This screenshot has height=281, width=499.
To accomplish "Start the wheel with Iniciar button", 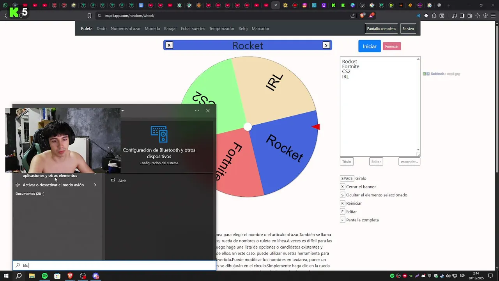I will 369,46.
